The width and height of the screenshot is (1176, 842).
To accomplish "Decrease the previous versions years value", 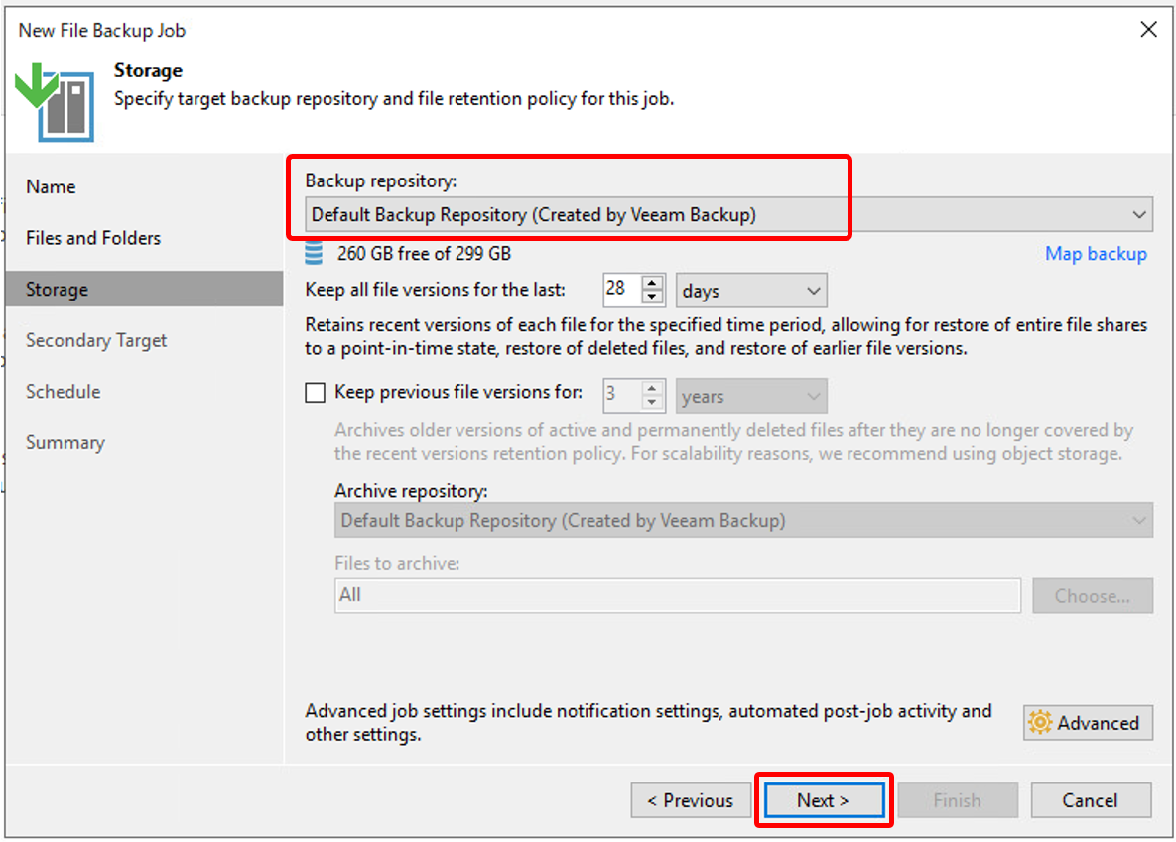I will pos(652,404).
